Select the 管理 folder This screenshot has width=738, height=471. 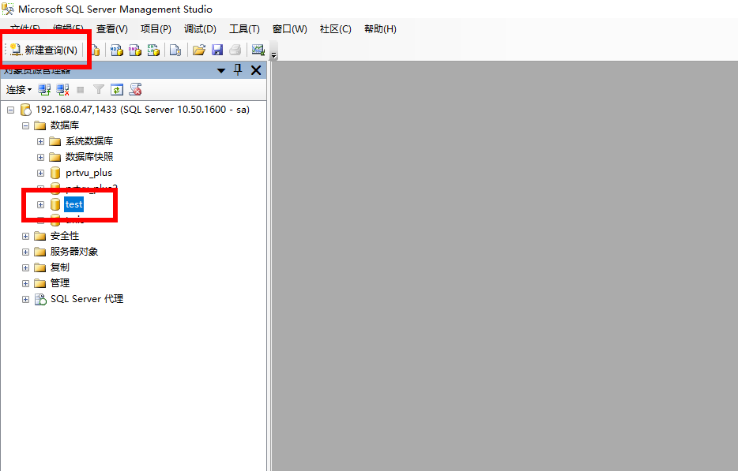coord(60,283)
